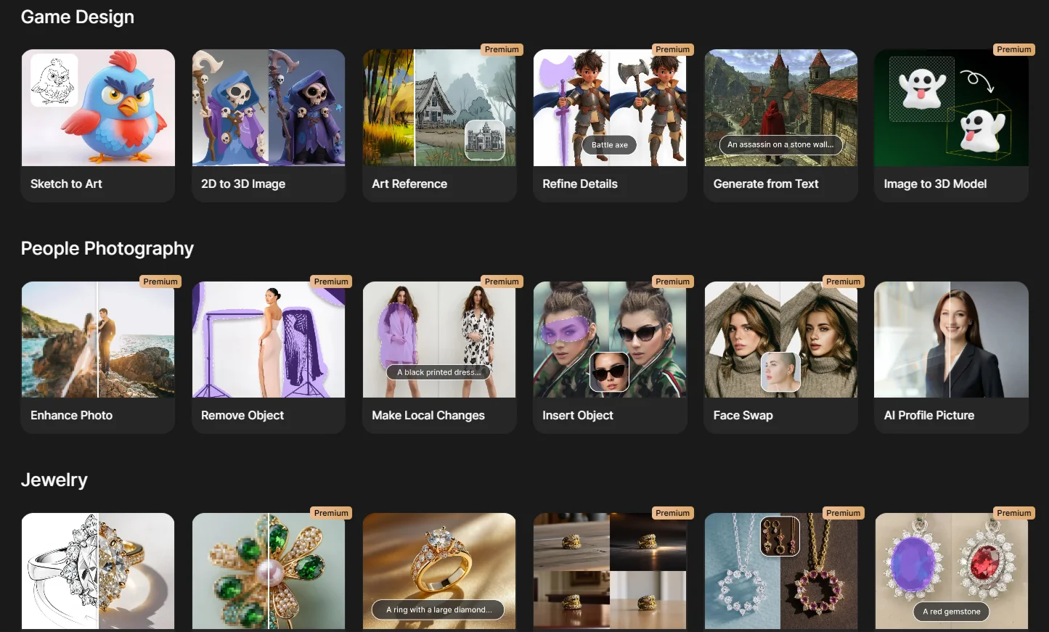Click the face inset on Face Swap
The height and width of the screenshot is (632, 1049).
(x=780, y=372)
